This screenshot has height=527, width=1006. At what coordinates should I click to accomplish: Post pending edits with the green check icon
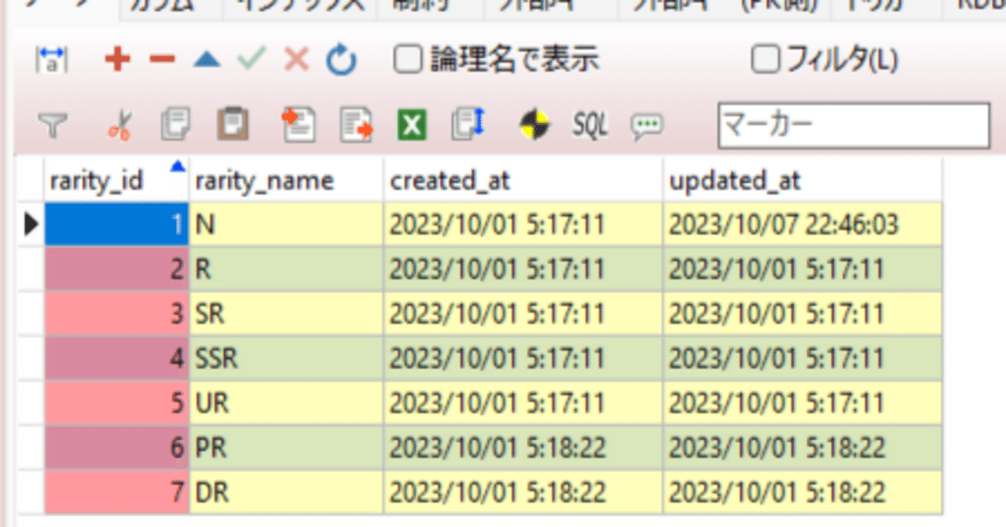250,58
